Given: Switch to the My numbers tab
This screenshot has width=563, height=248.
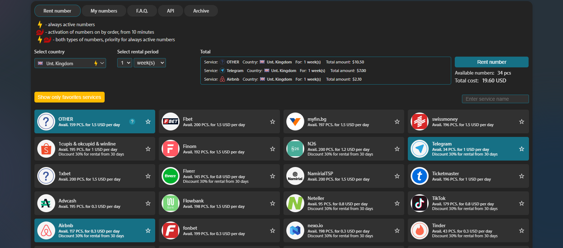Looking at the screenshot, I should [104, 11].
